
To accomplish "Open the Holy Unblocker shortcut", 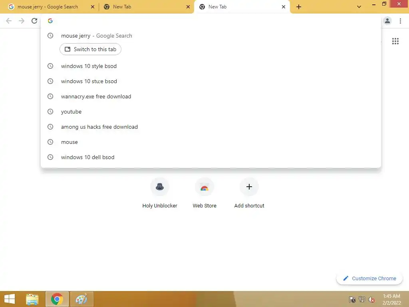I will [160, 193].
